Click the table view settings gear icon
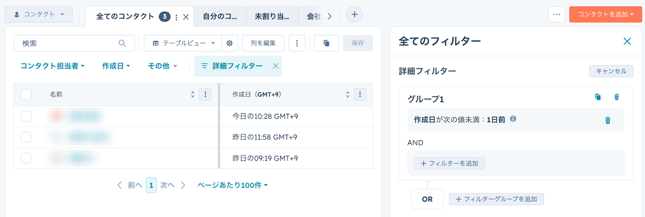 (229, 43)
